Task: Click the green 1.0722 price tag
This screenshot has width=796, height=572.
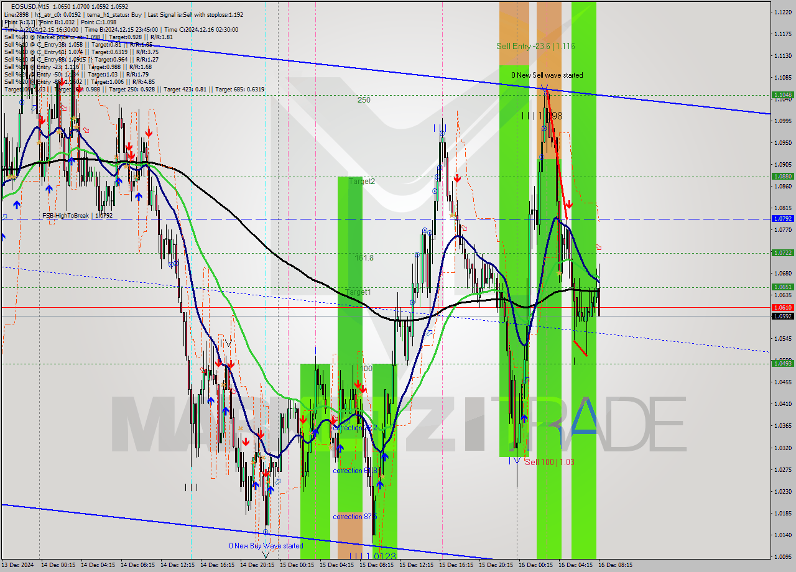Action: point(782,252)
